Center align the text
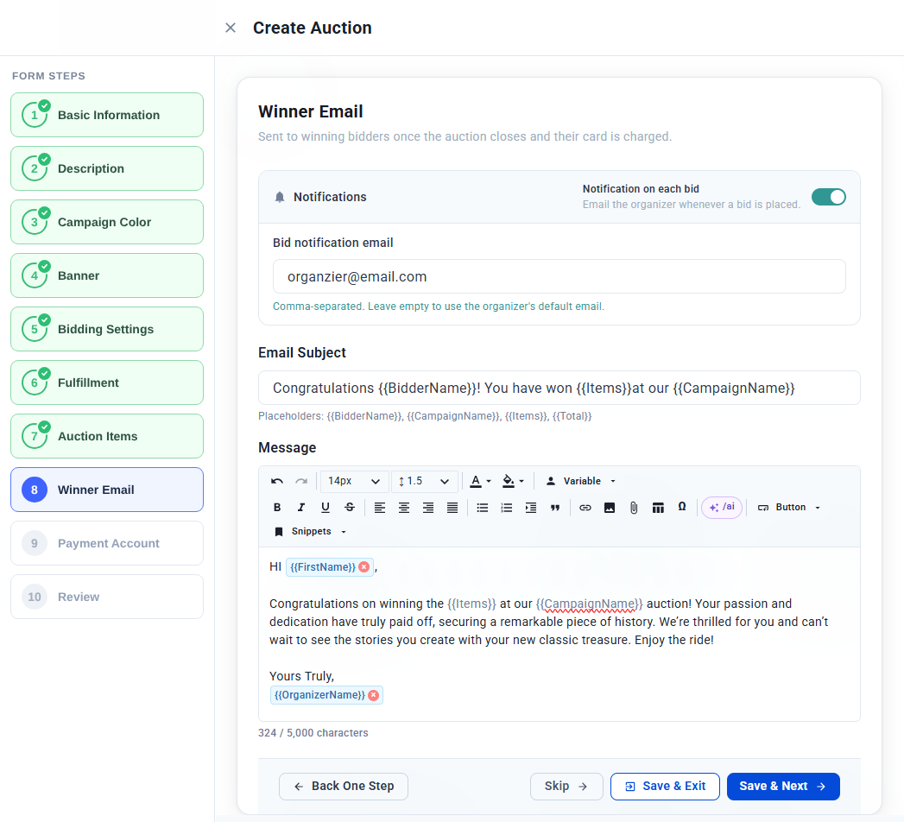 pos(404,507)
